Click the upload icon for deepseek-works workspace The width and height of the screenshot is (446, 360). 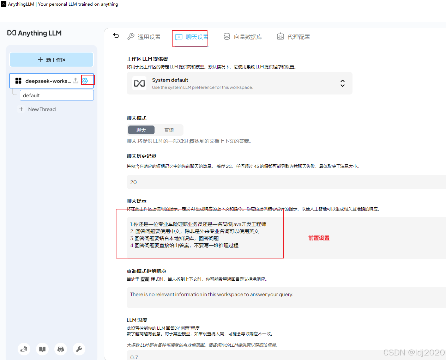point(76,81)
